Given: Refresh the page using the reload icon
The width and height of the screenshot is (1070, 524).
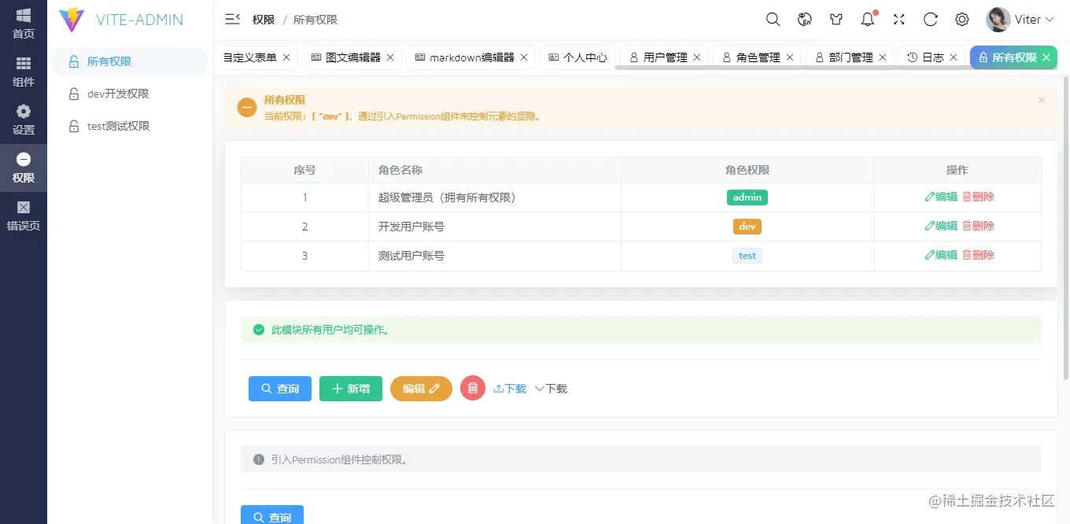Looking at the screenshot, I should (x=930, y=19).
